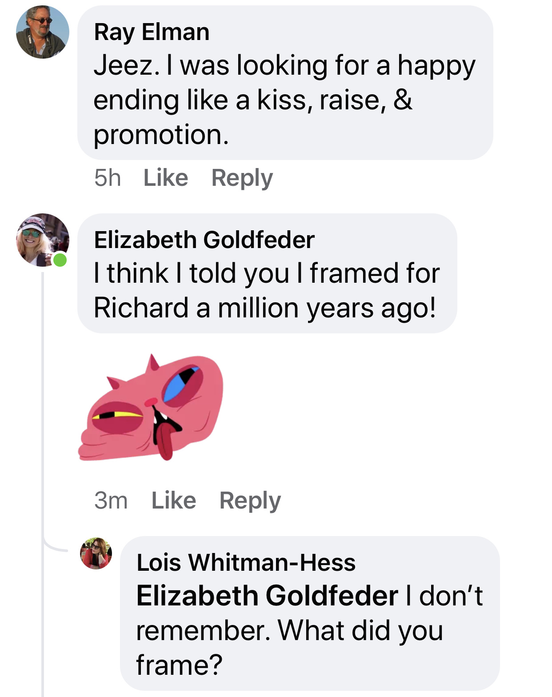The height and width of the screenshot is (697, 552).
Task: Like Ray Elman's comment
Action: click(x=166, y=178)
